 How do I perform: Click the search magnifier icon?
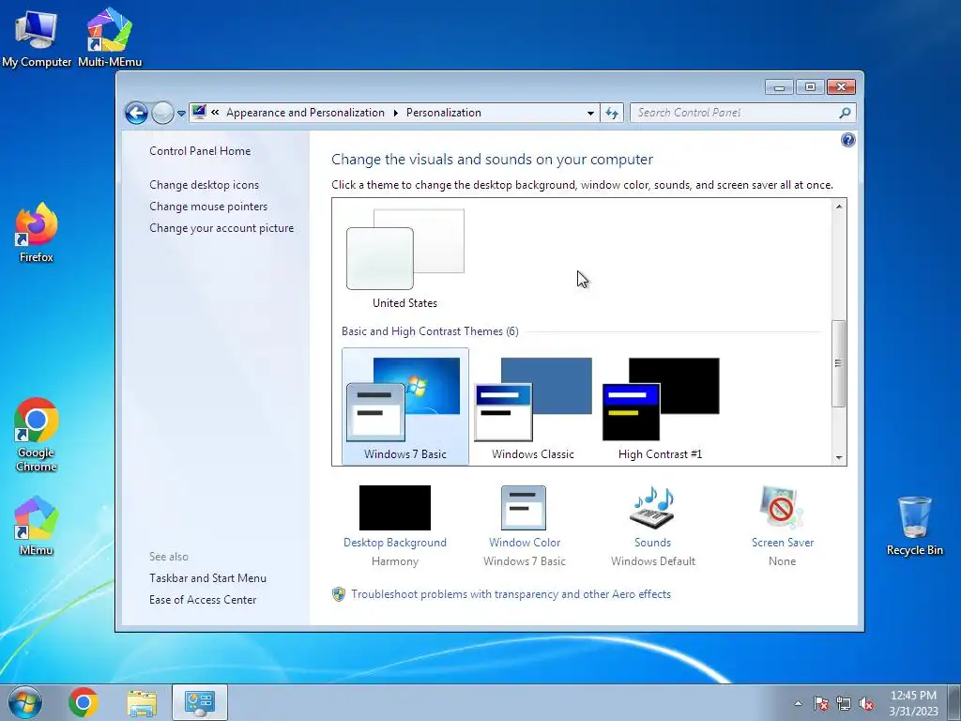tap(846, 113)
